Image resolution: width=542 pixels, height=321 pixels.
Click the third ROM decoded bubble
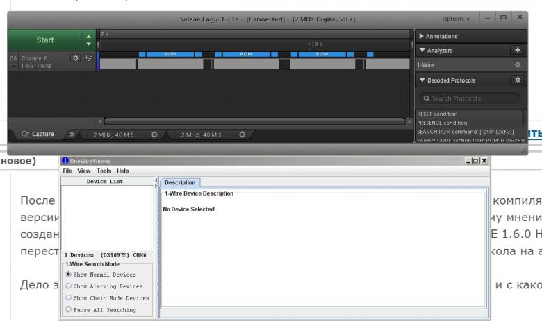coord(322,54)
